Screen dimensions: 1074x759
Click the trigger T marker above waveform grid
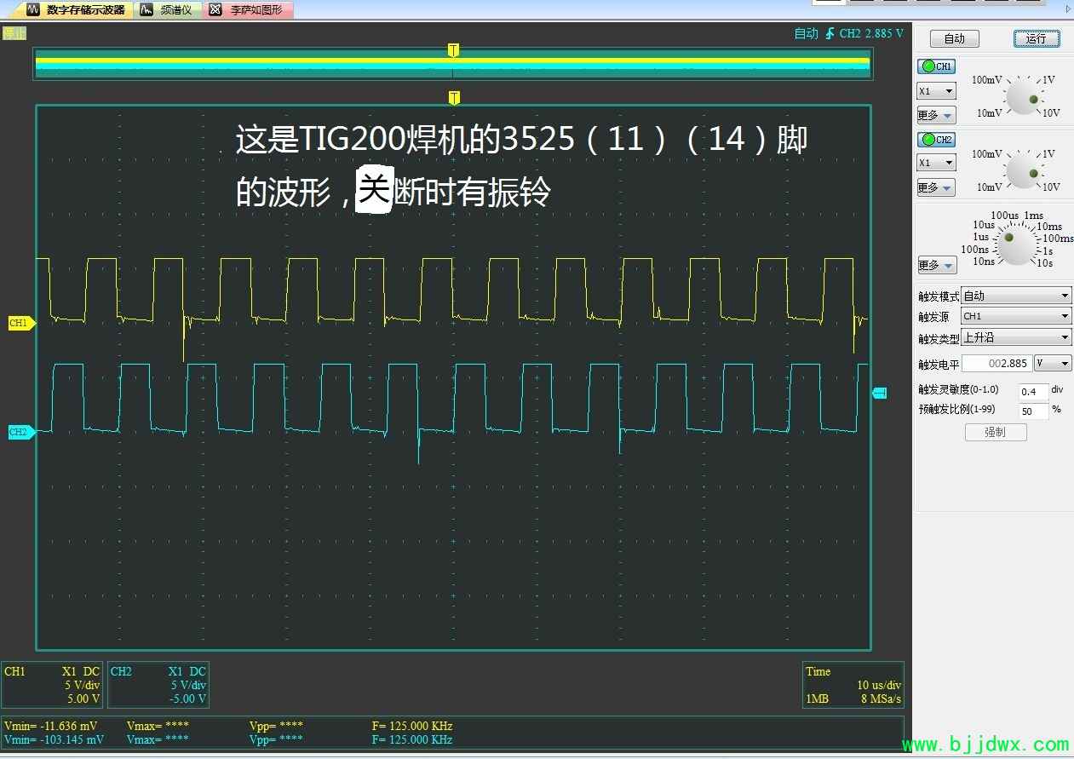(x=454, y=97)
